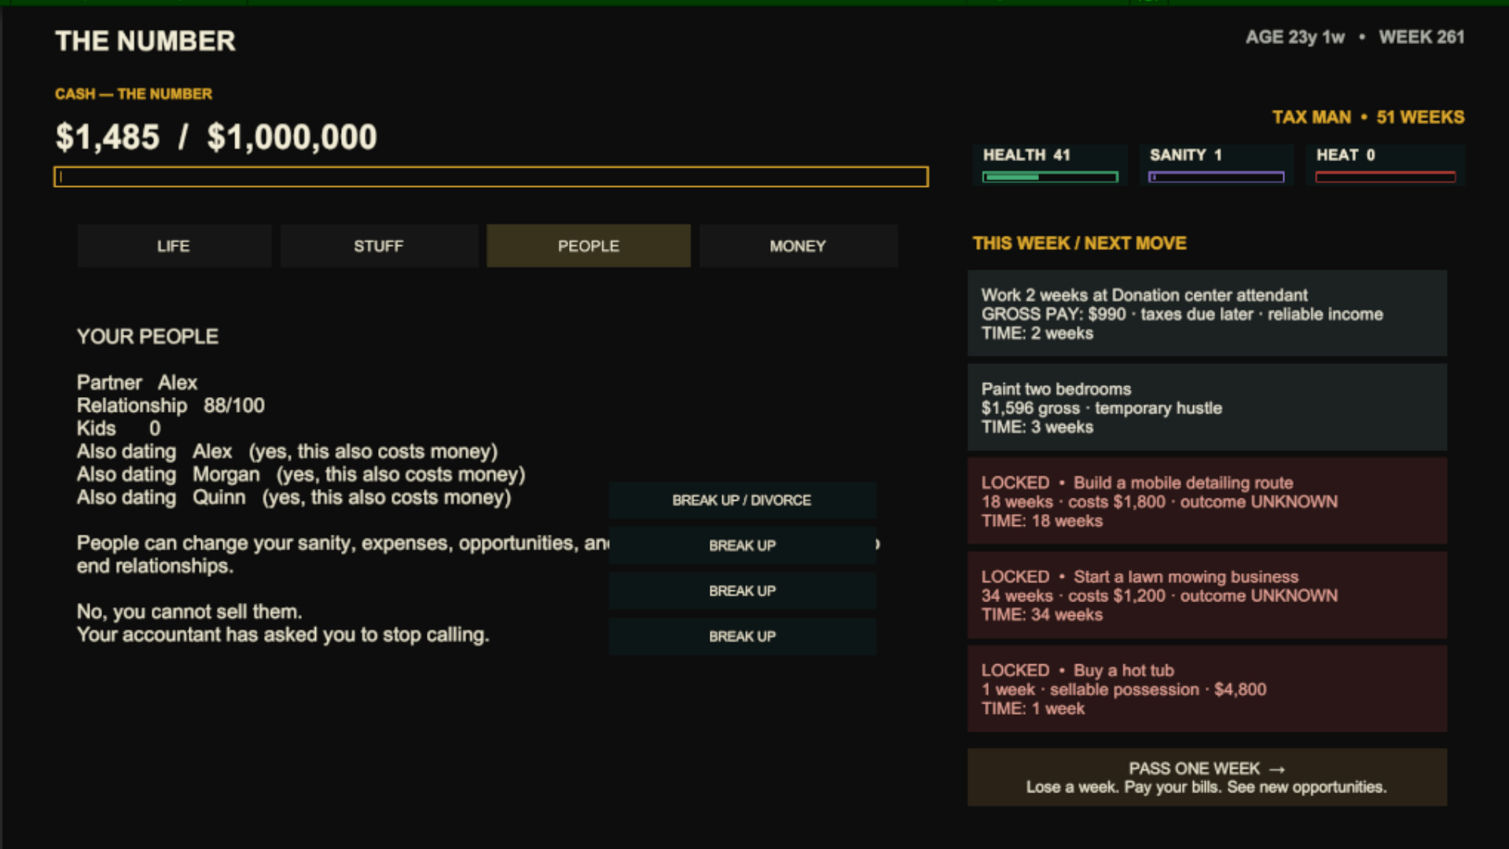
Task: Click the TAX MAN 51 WEEKS countdown
Action: pyautogui.click(x=1368, y=117)
